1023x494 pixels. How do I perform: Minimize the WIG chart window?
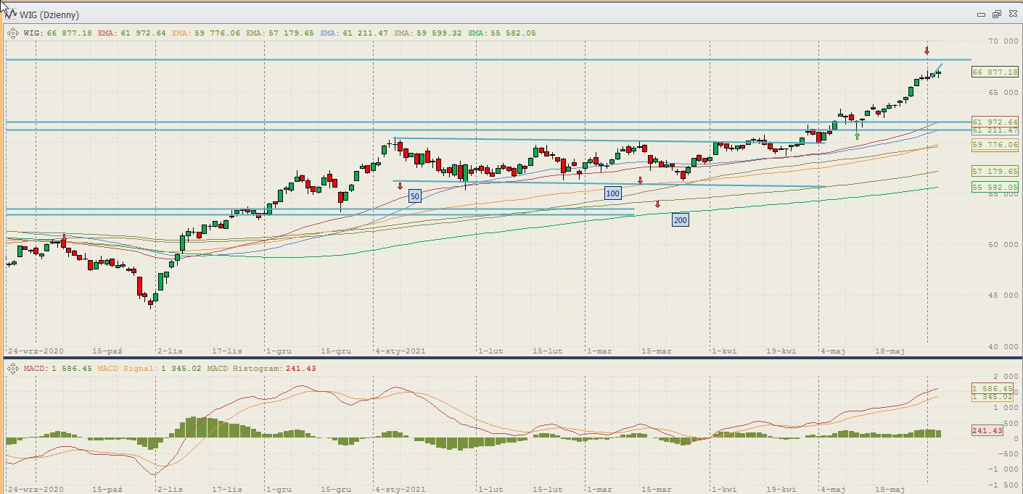click(x=982, y=14)
